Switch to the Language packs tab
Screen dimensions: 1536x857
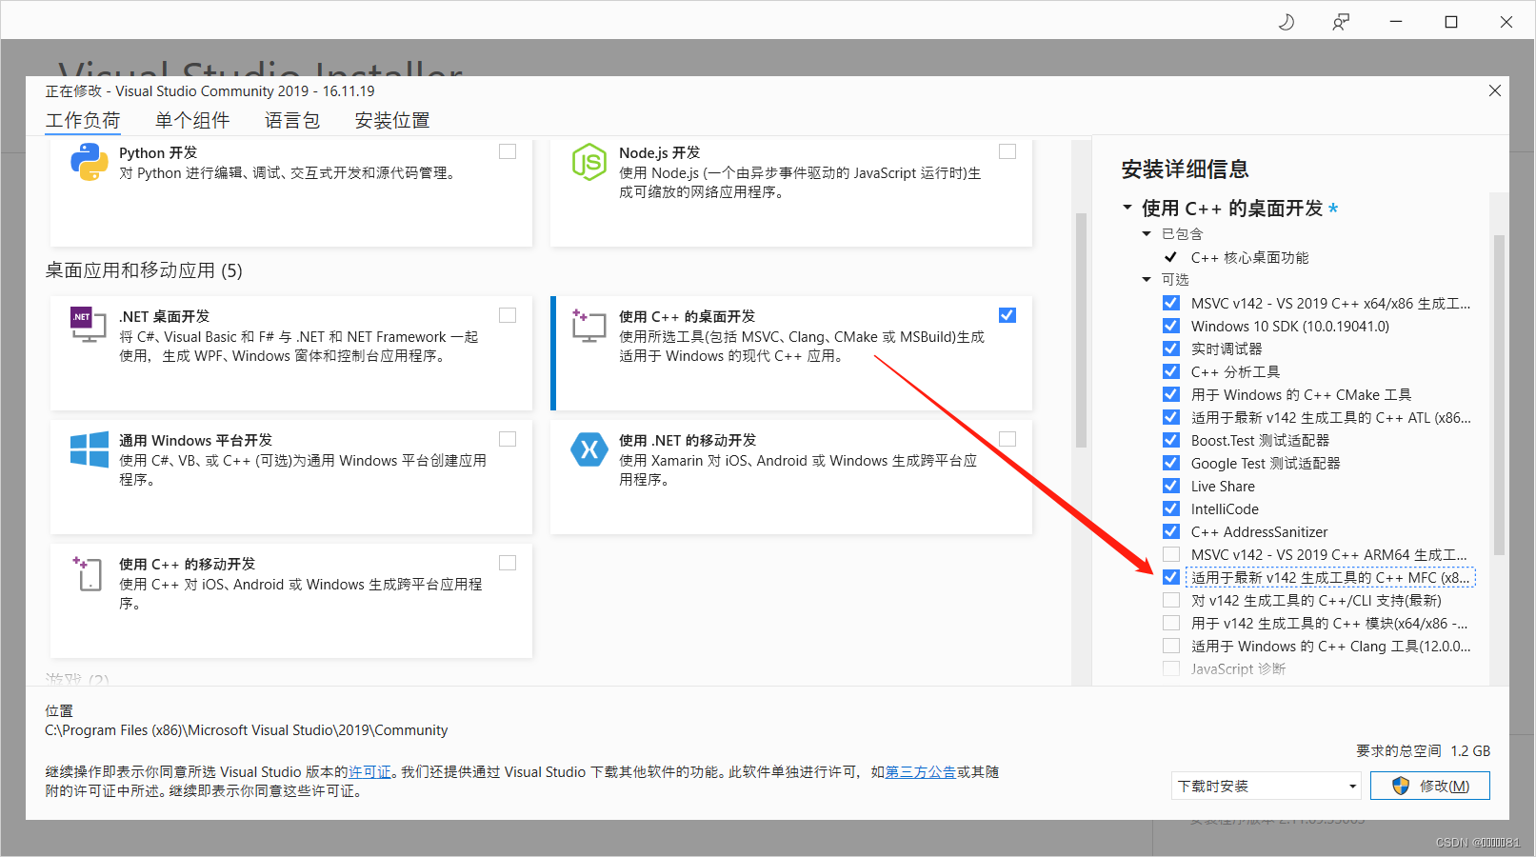click(292, 120)
